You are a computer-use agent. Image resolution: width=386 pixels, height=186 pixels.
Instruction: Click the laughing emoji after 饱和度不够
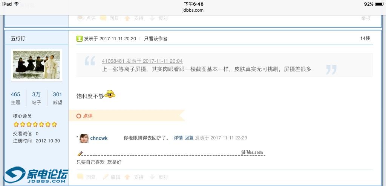click(x=110, y=94)
